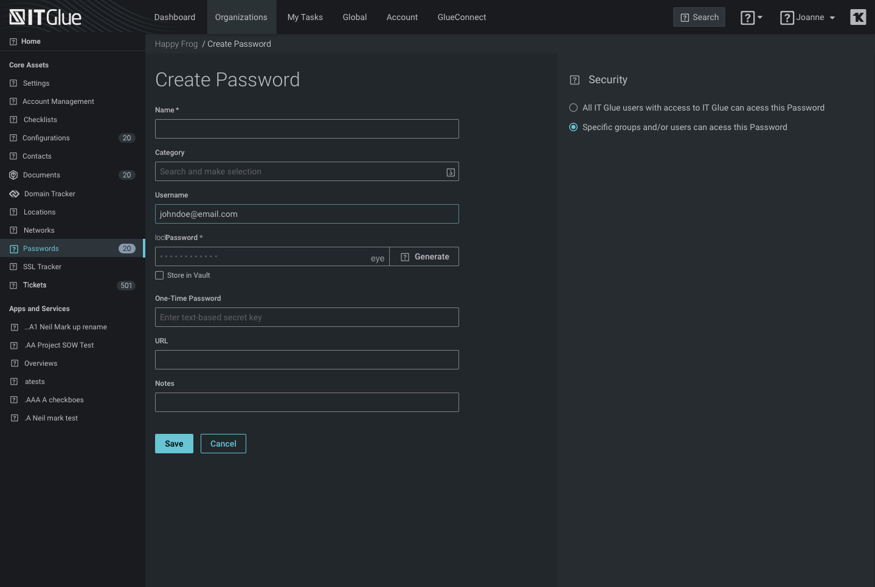Click the AA Project SOW Test icon
The image size is (875, 587).
pyautogui.click(x=14, y=345)
